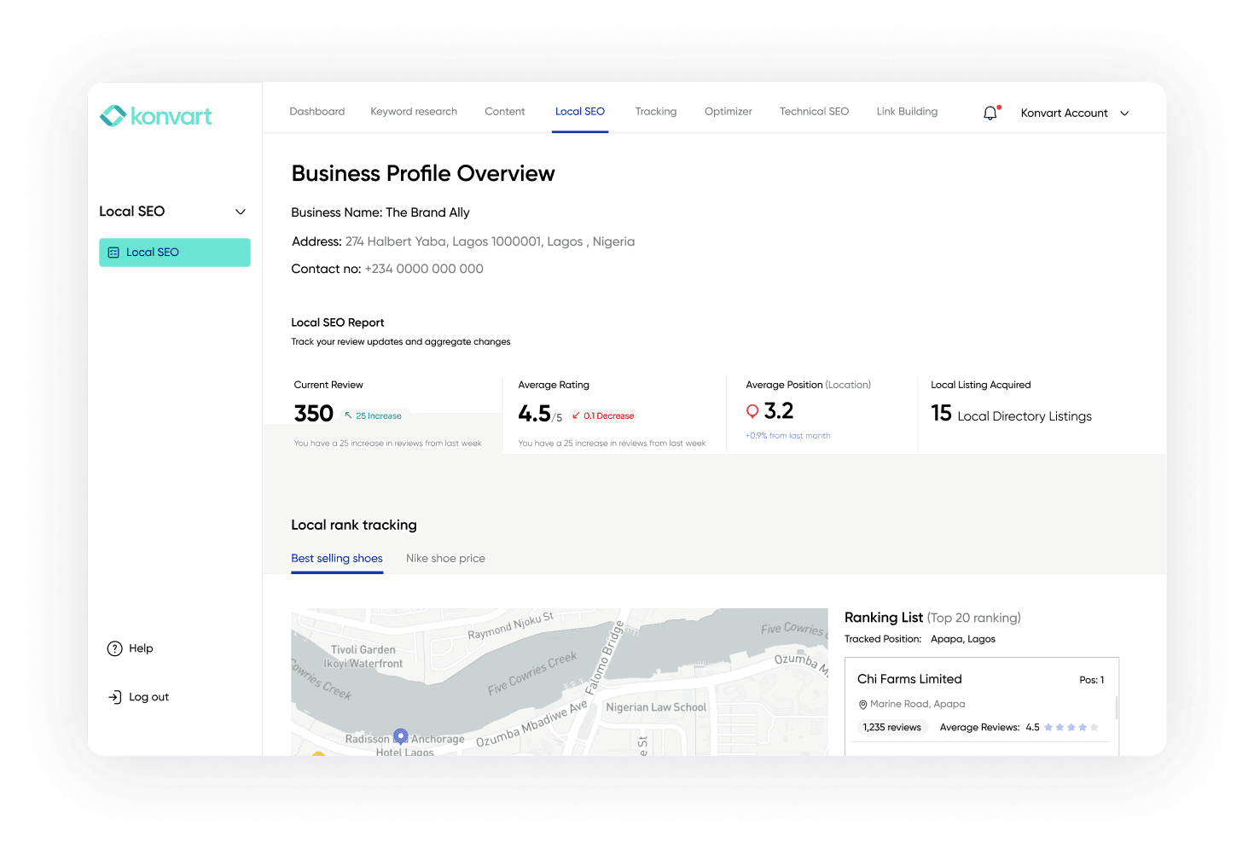Image resolution: width=1254 pixels, height=848 pixels.
Task: Click the Log out icon
Action: [x=115, y=697]
